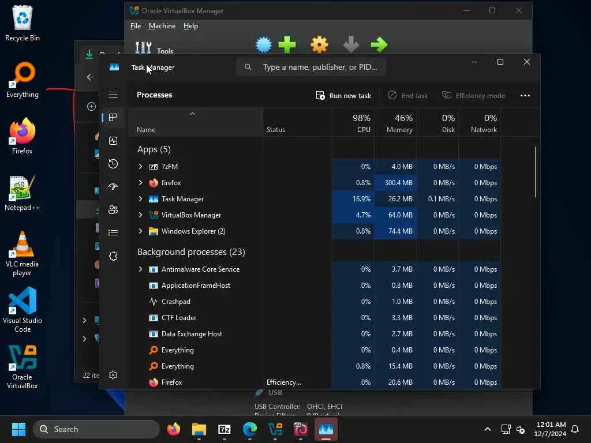Viewport: 591px width, 443px height.
Task: Sort processes by the Network column
Action: (x=480, y=123)
